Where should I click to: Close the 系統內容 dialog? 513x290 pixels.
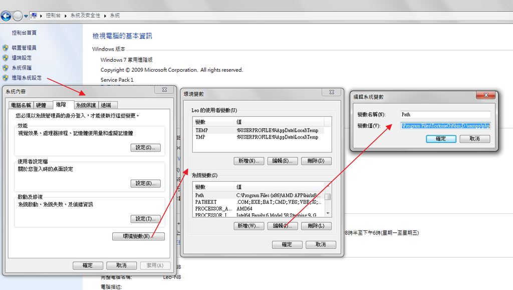point(164,89)
